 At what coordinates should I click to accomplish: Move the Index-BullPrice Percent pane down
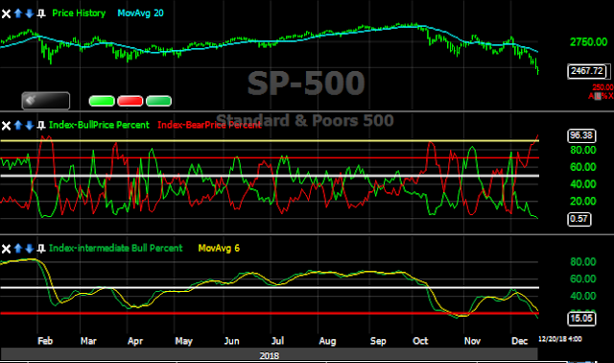[x=30, y=125]
